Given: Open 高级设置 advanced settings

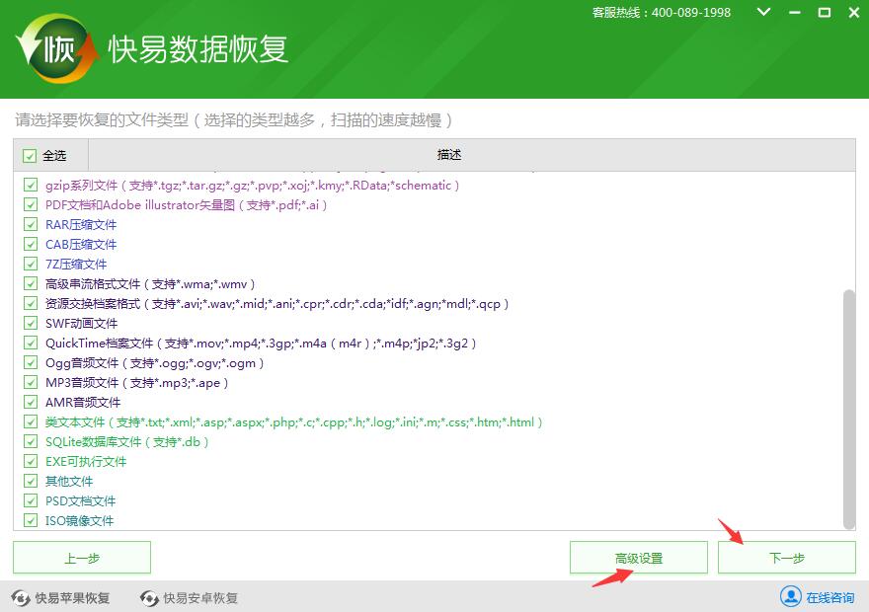Looking at the screenshot, I should pyautogui.click(x=639, y=557).
